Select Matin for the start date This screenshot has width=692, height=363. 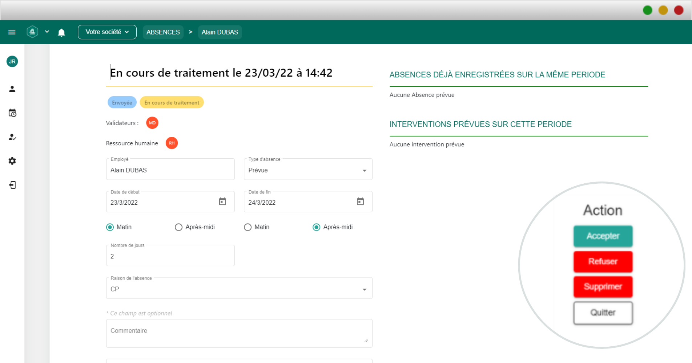coord(110,227)
